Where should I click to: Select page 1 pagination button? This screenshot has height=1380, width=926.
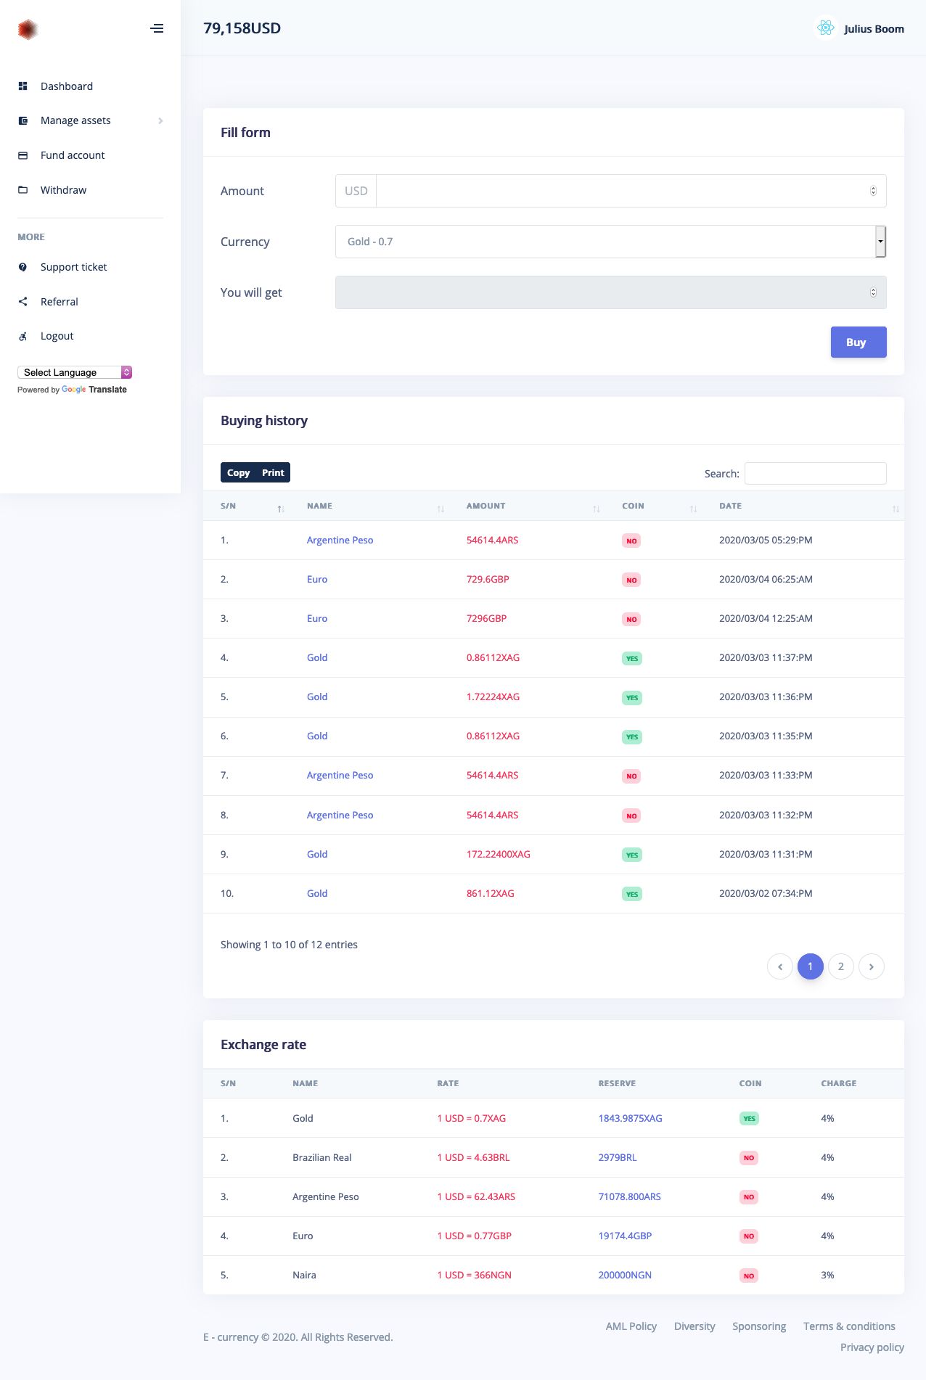tap(811, 966)
